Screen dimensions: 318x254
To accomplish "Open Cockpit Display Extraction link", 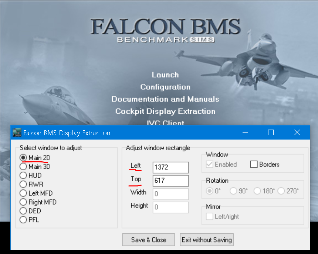I will (x=165, y=111).
